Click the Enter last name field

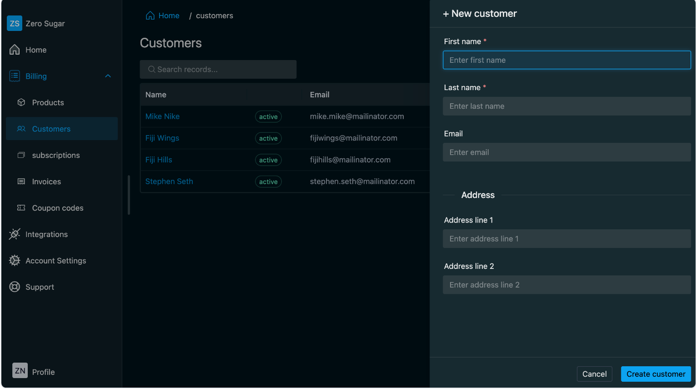[x=566, y=106]
